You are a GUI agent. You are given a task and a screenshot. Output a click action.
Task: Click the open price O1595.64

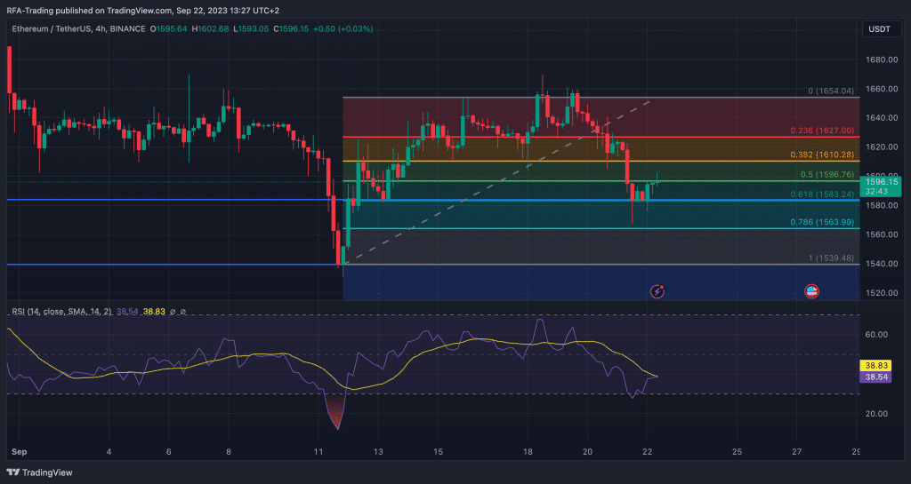click(168, 28)
